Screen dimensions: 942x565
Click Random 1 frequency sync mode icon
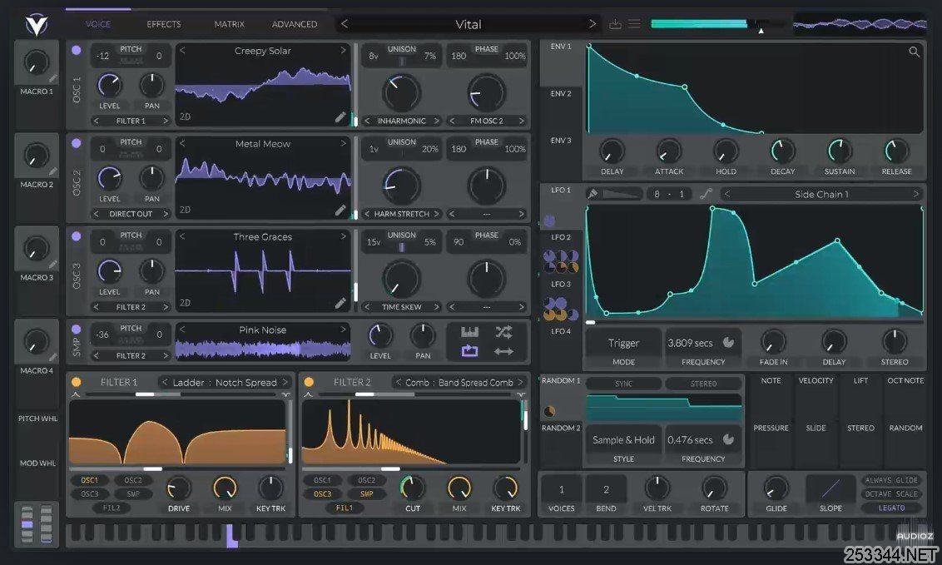pos(729,439)
